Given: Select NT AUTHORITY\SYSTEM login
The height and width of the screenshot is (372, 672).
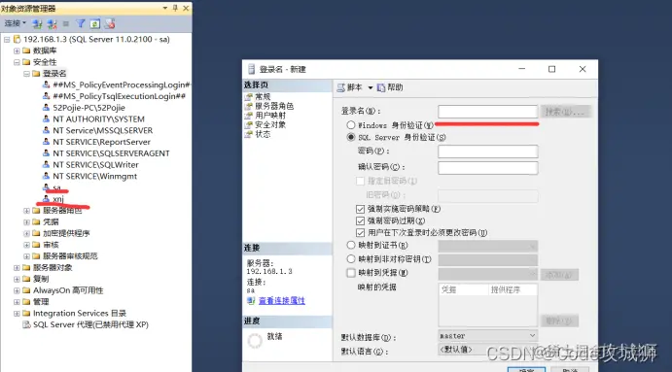Looking at the screenshot, I should pos(98,119).
